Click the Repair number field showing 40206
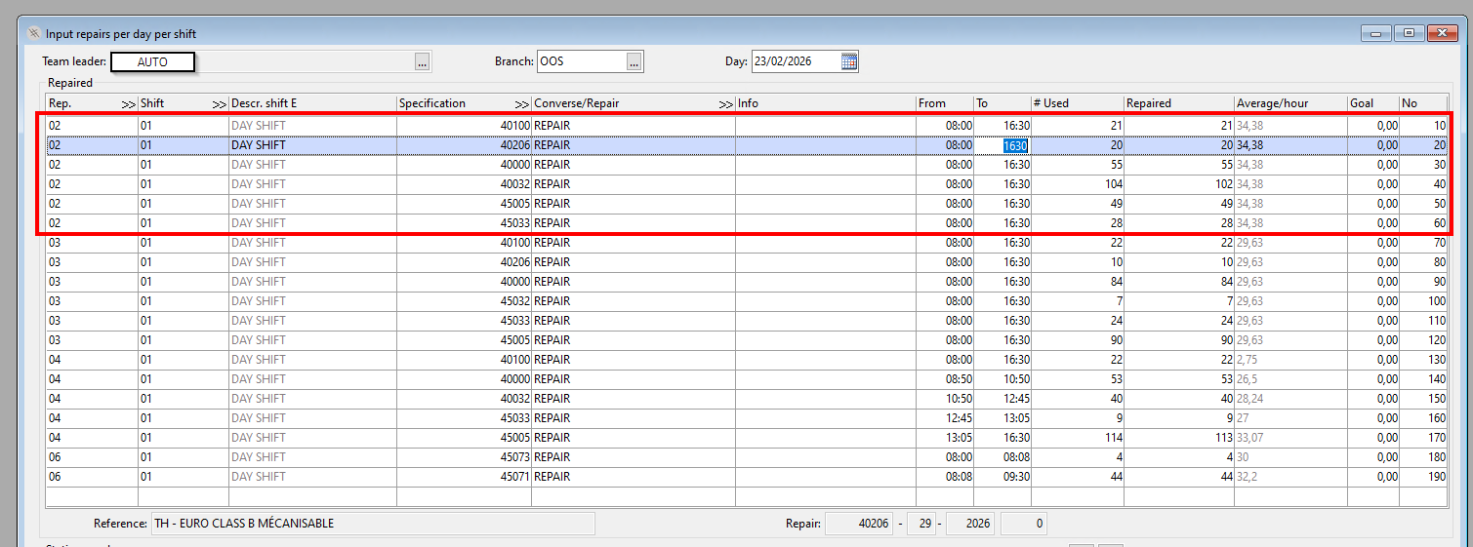The width and height of the screenshot is (1473, 547). pos(859,524)
